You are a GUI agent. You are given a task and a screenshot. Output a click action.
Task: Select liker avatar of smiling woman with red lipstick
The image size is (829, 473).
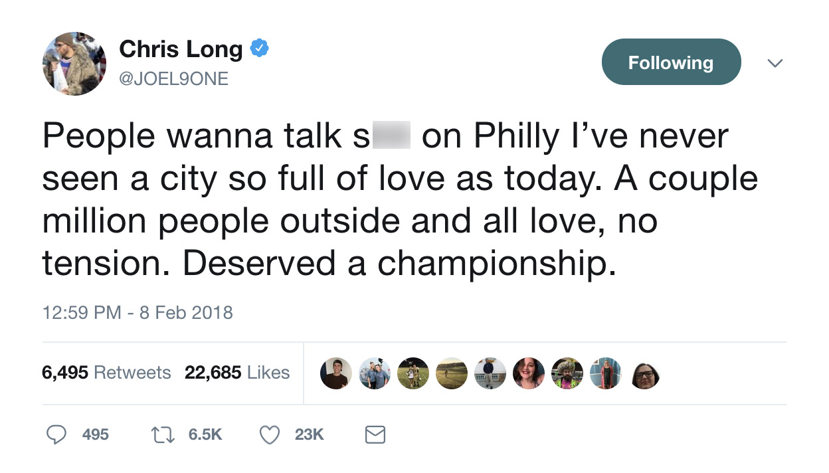[529, 373]
